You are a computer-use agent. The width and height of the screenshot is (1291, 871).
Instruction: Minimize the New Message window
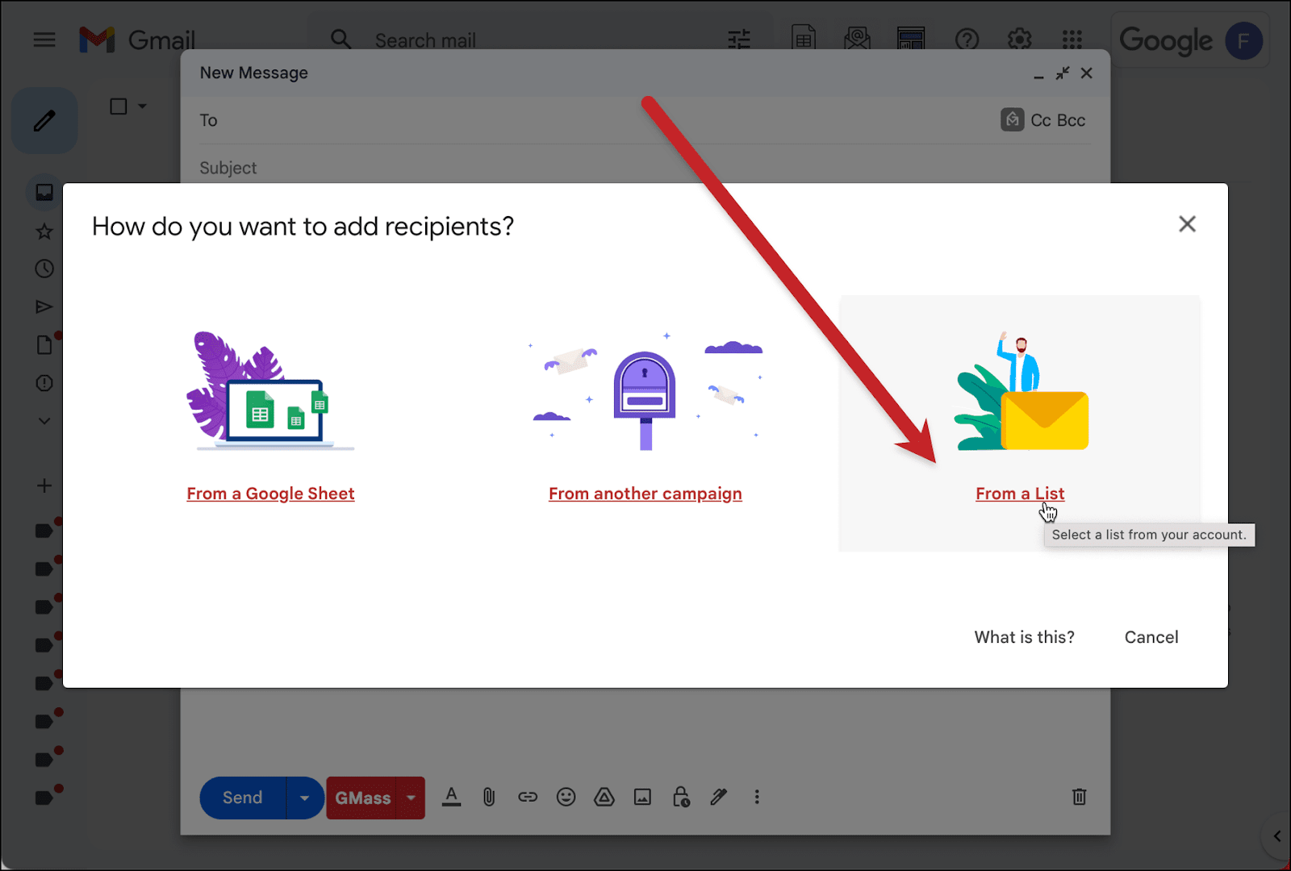(x=1038, y=76)
